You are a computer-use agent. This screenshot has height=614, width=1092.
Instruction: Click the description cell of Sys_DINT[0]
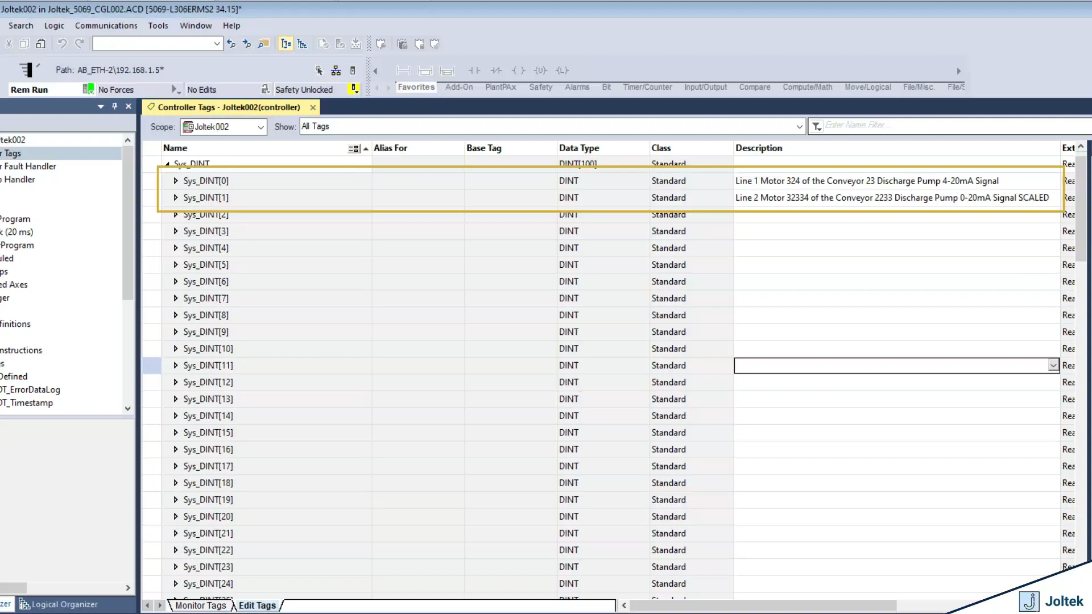pyautogui.click(x=896, y=181)
